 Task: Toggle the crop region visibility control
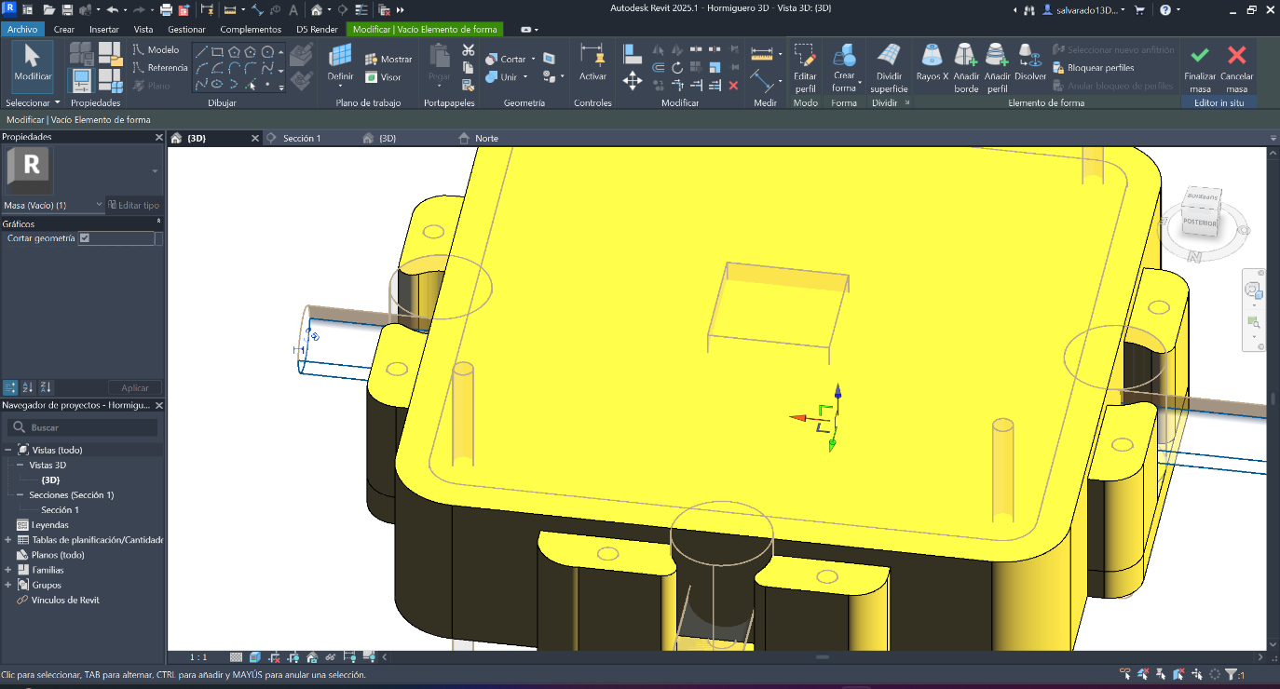pos(293,656)
